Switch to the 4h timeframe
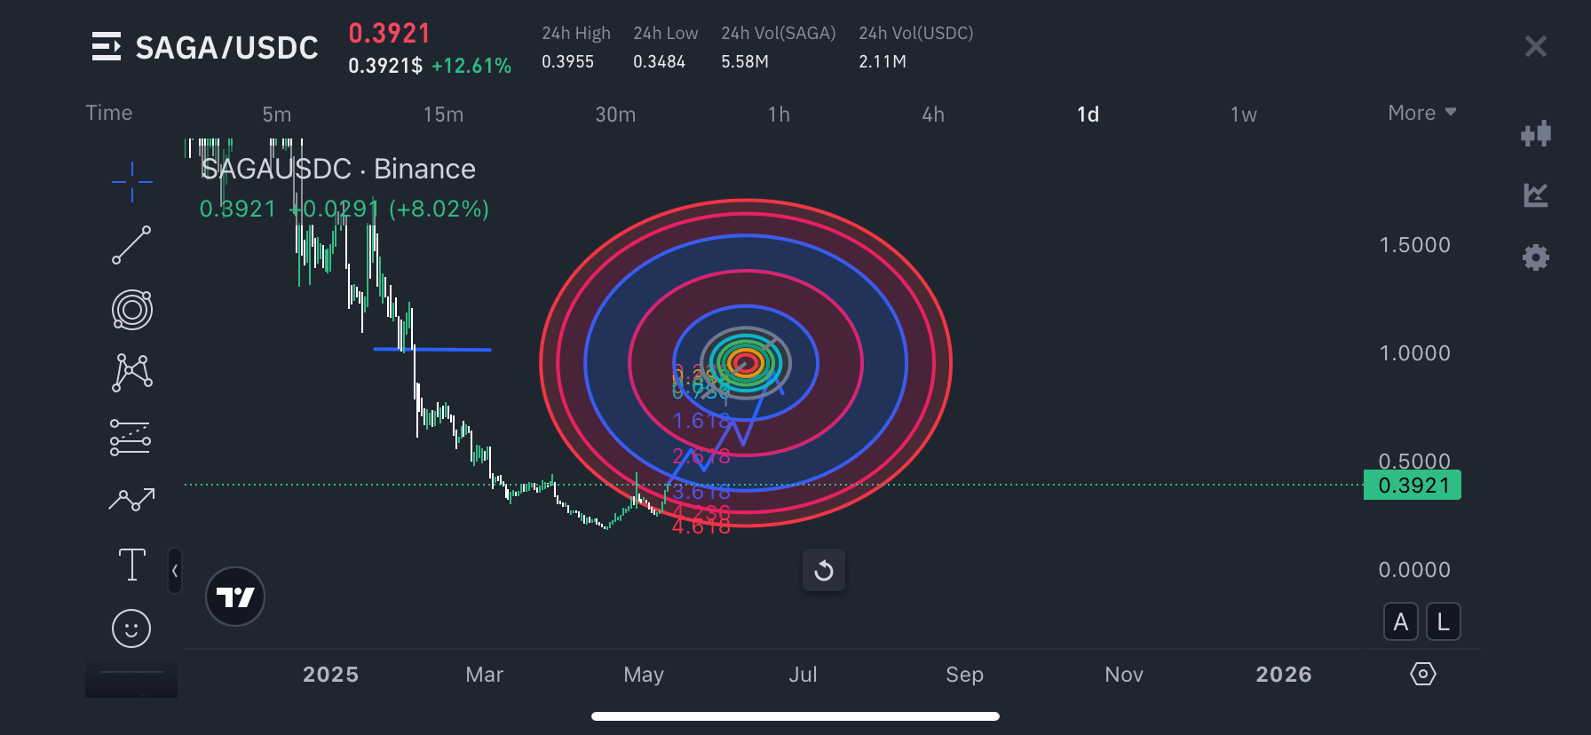This screenshot has width=1591, height=735. [x=933, y=115]
